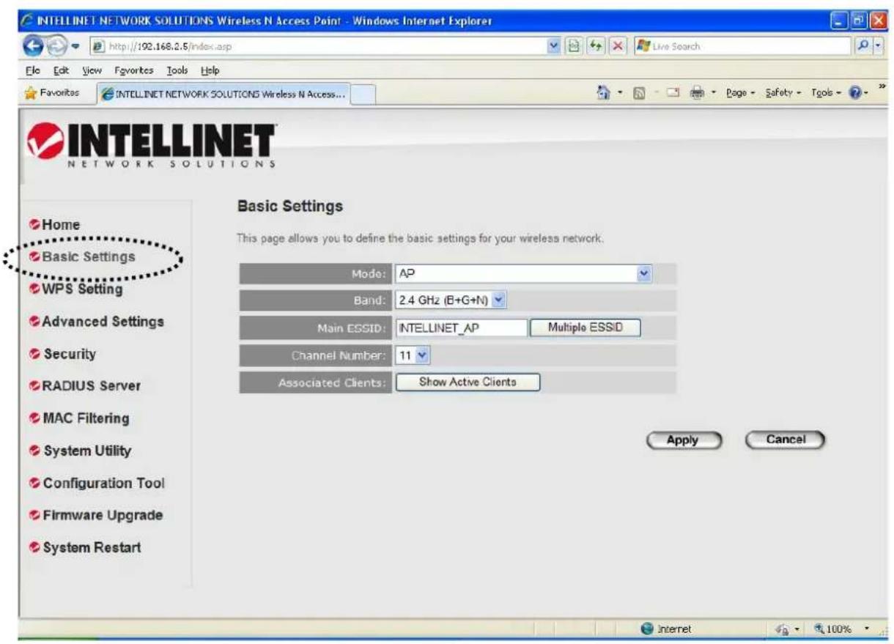Click the Refresh icon beside address bar
The image size is (894, 644).
(595, 46)
